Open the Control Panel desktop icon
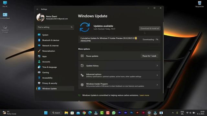 pyautogui.click(x=5, y=16)
